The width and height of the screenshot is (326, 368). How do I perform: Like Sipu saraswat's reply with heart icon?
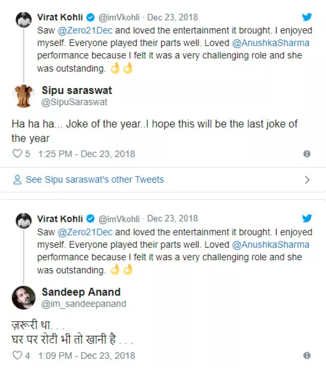pyautogui.click(x=18, y=154)
